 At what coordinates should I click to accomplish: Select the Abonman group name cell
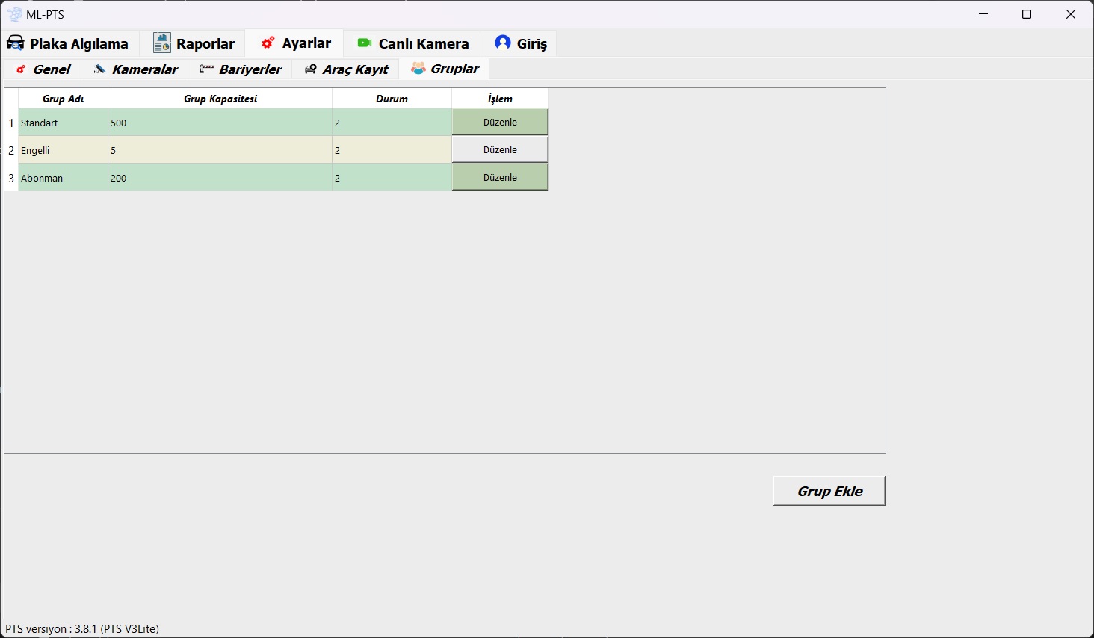(x=64, y=178)
